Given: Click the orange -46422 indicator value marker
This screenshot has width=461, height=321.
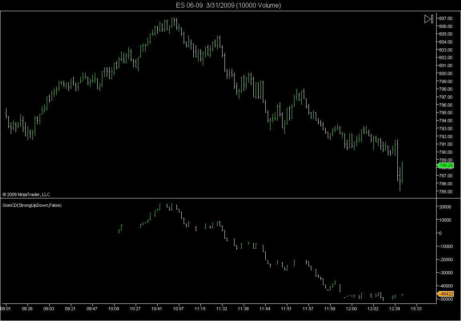Looking at the screenshot, I should pyautogui.click(x=446, y=294).
